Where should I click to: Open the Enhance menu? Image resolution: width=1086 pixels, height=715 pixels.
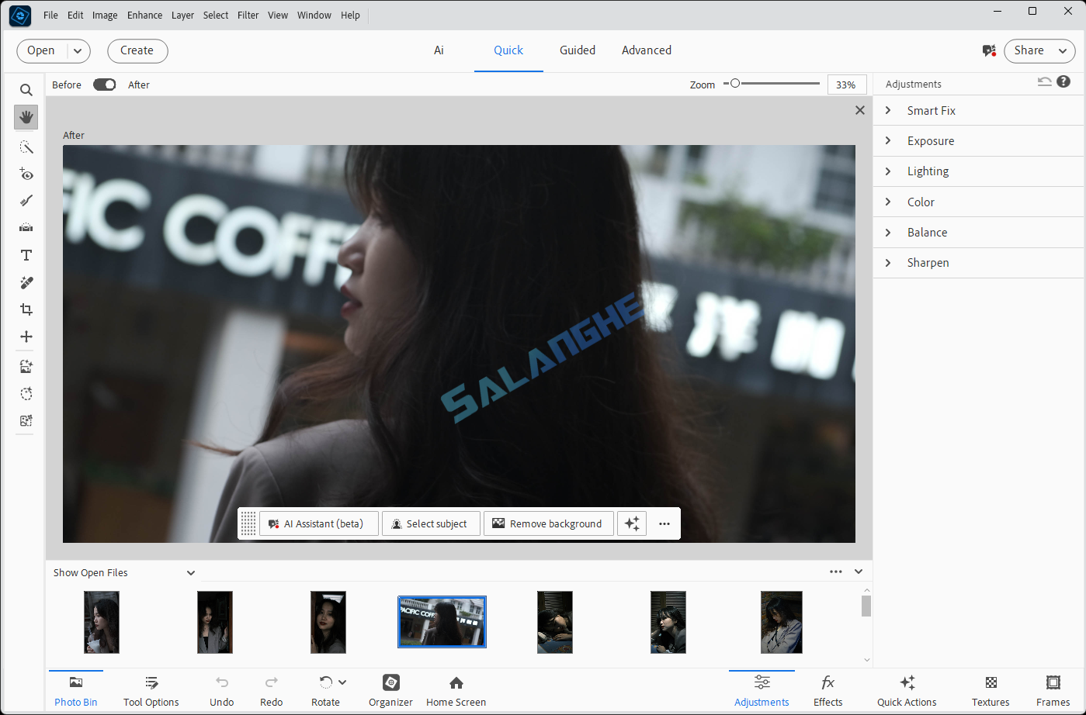pyautogui.click(x=145, y=15)
